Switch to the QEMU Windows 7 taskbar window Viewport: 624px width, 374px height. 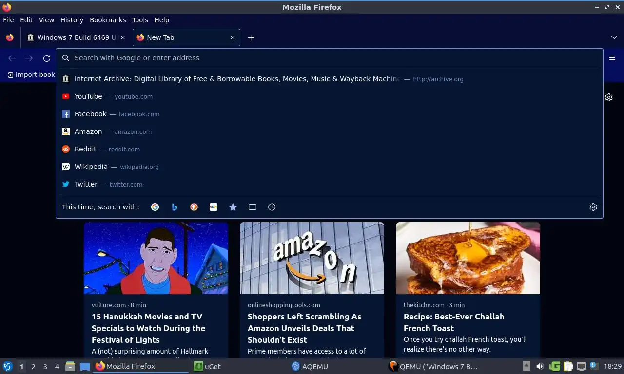435,366
